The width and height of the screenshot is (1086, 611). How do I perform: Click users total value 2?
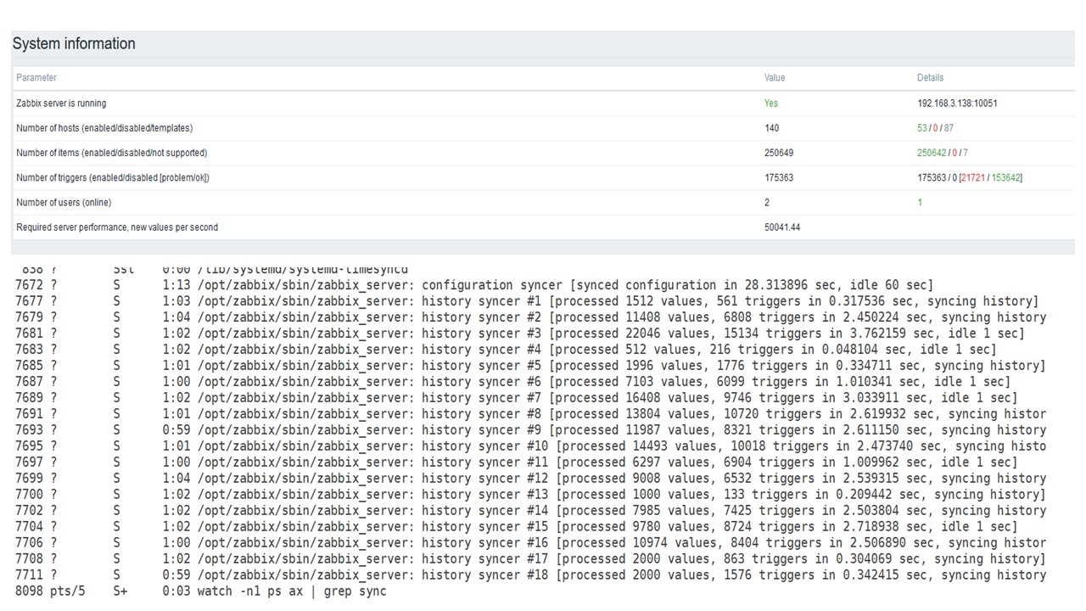767,202
